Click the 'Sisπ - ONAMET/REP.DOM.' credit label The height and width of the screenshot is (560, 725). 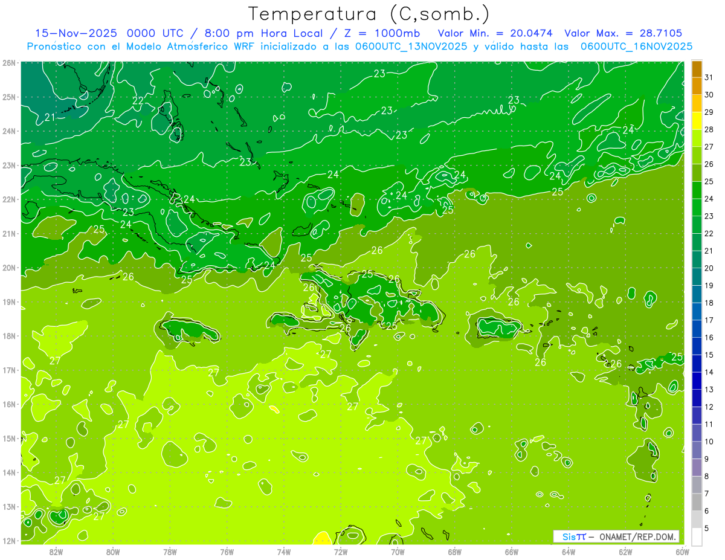coord(616,536)
